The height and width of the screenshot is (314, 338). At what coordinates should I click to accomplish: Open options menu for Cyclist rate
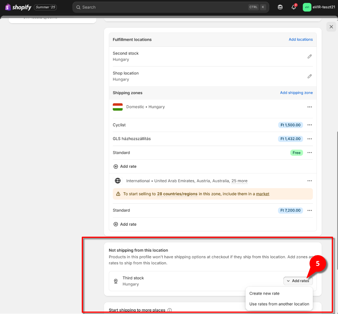[309, 125]
